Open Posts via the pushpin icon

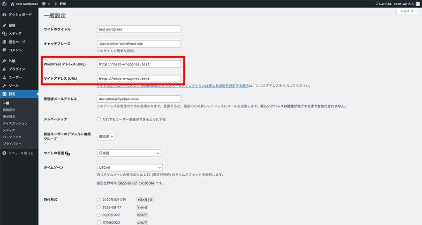[4, 25]
